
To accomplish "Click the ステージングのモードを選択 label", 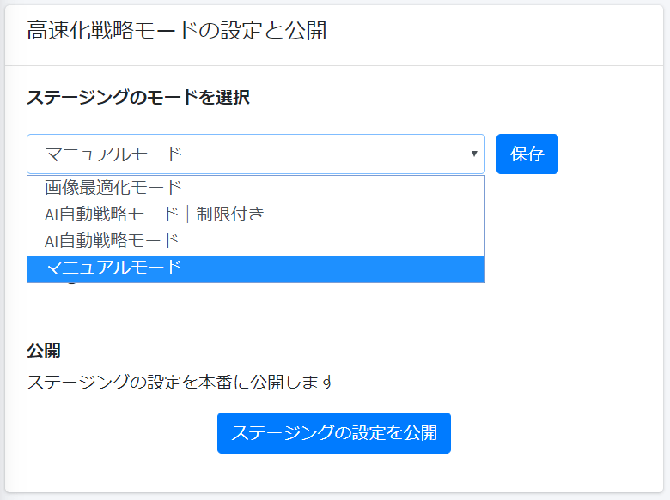I will tap(138, 97).
